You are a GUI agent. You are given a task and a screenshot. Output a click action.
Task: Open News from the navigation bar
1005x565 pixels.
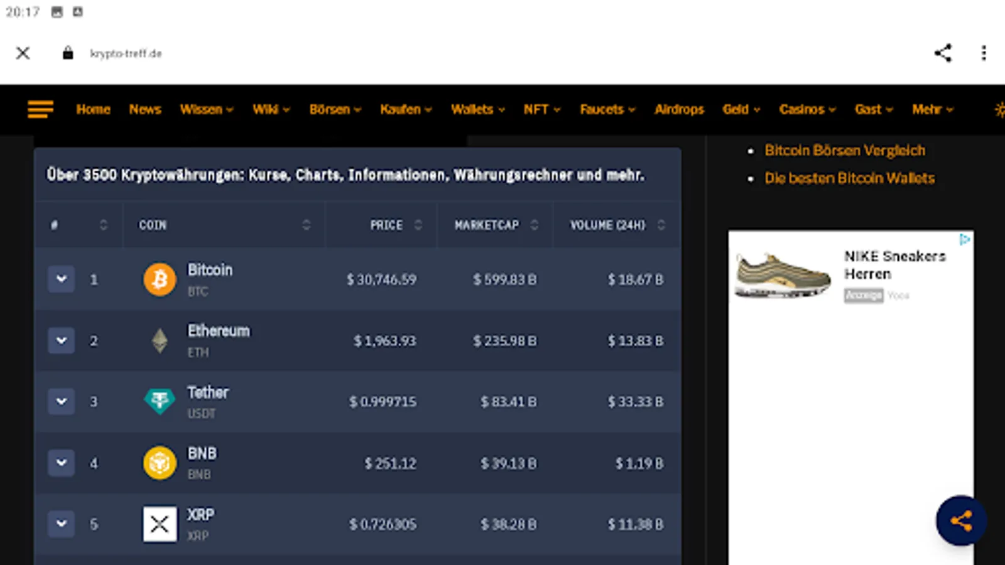145,109
